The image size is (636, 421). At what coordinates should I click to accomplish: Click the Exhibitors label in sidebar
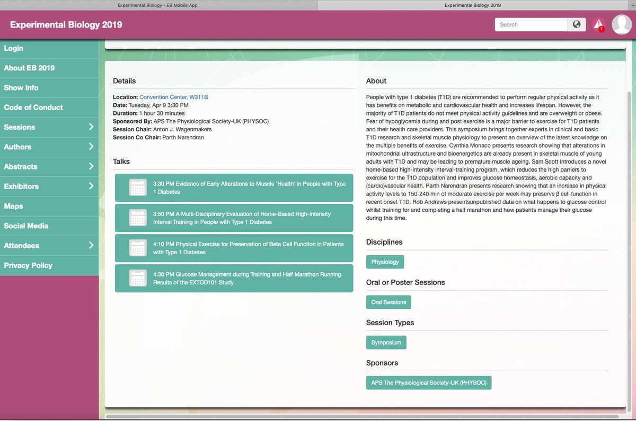(x=21, y=186)
